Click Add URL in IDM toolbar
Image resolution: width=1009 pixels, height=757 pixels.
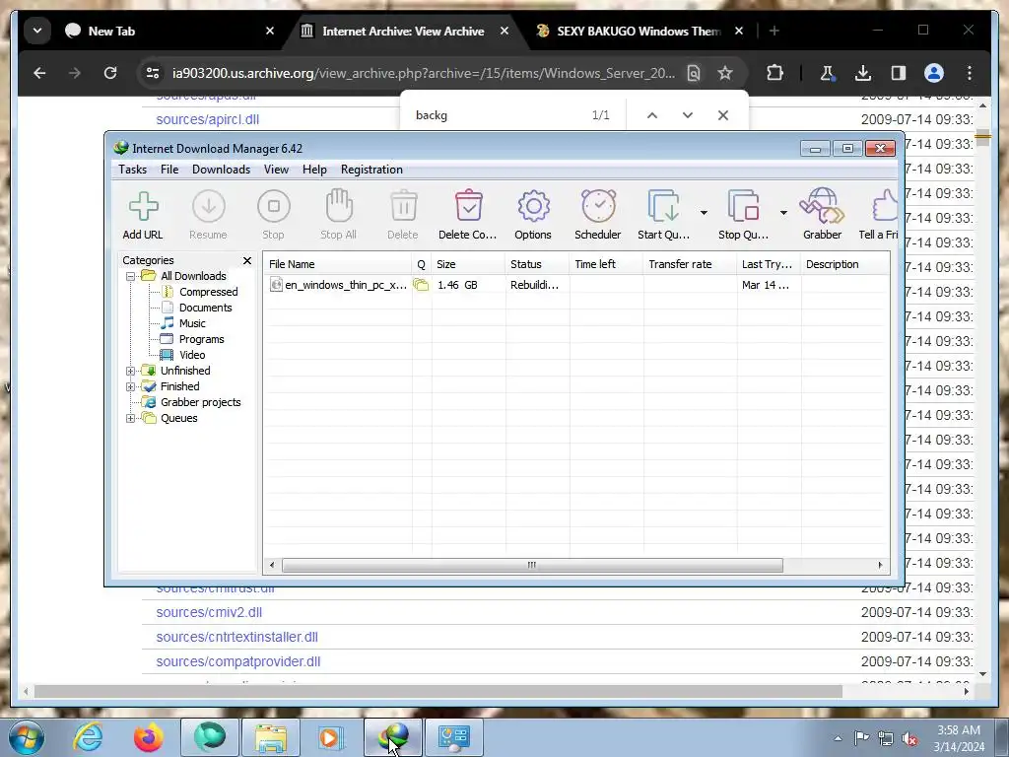click(x=143, y=215)
